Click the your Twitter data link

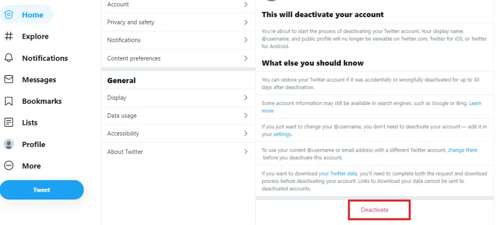[338, 174]
